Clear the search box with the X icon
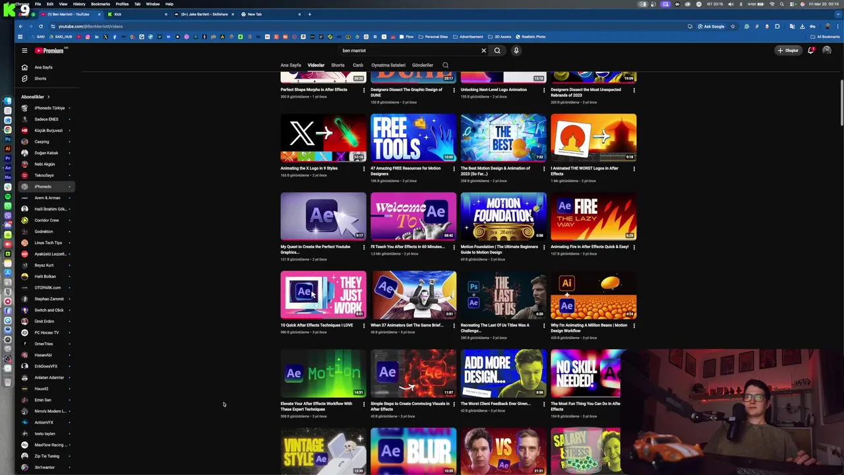The image size is (844, 475). (x=483, y=50)
